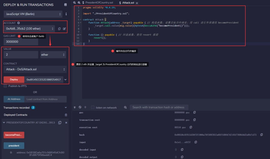Image resolution: width=270 pixels, height=159 pixels.
Task: Collapse the PRESIDENTOFCOUNTRY contract instance
Action: pyautogui.click(x=4, y=123)
